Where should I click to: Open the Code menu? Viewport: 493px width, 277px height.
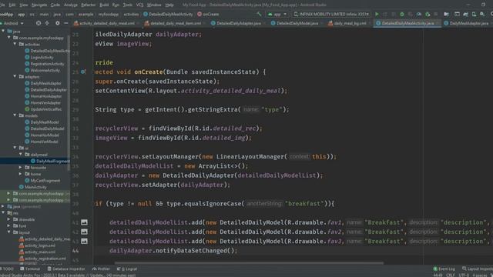(x=55, y=5)
